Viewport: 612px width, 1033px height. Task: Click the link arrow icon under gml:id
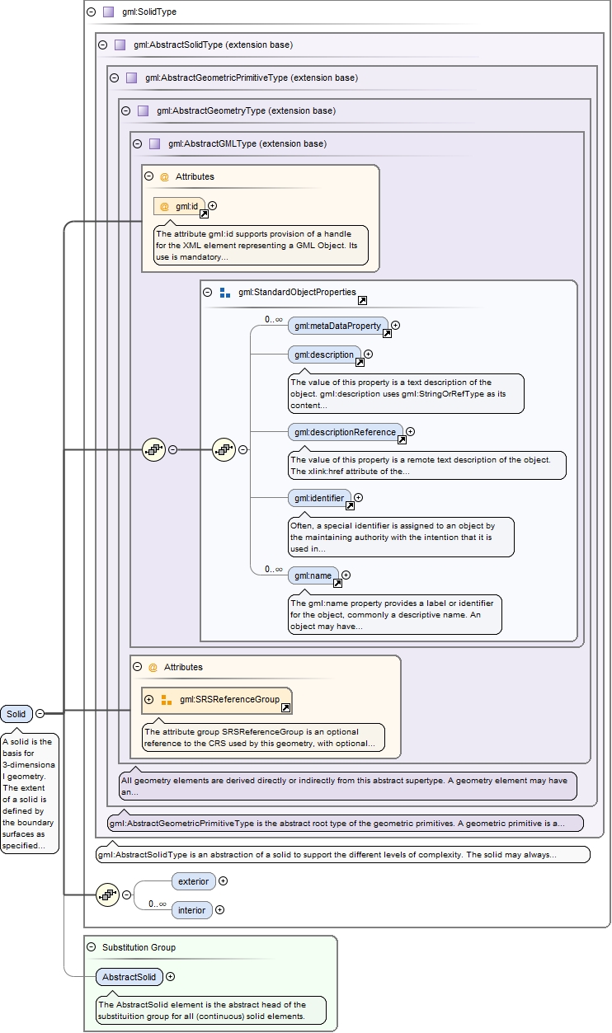coord(205,214)
